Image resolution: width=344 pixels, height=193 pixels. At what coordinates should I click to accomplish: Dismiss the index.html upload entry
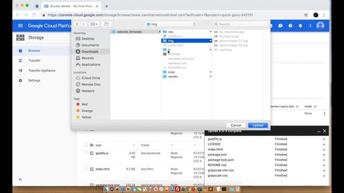pyautogui.click(x=324, y=150)
